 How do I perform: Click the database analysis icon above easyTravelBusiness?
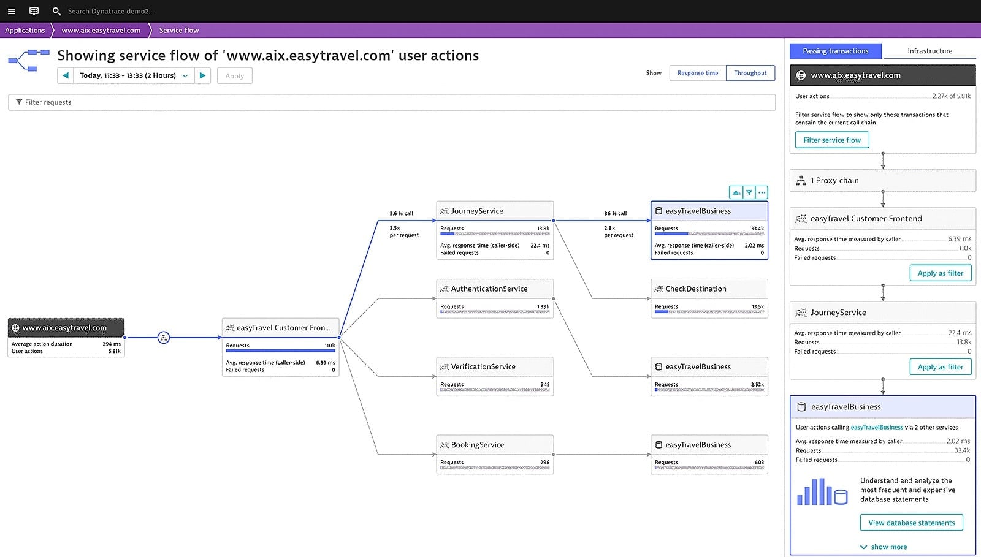tap(736, 192)
